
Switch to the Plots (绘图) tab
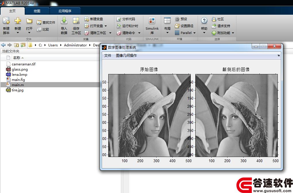pos(37,11)
